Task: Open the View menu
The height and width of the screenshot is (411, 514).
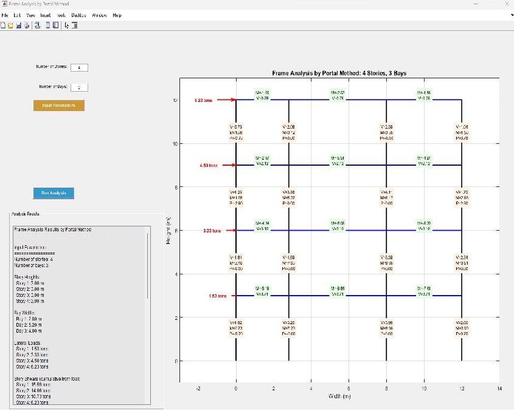Action: click(30, 15)
